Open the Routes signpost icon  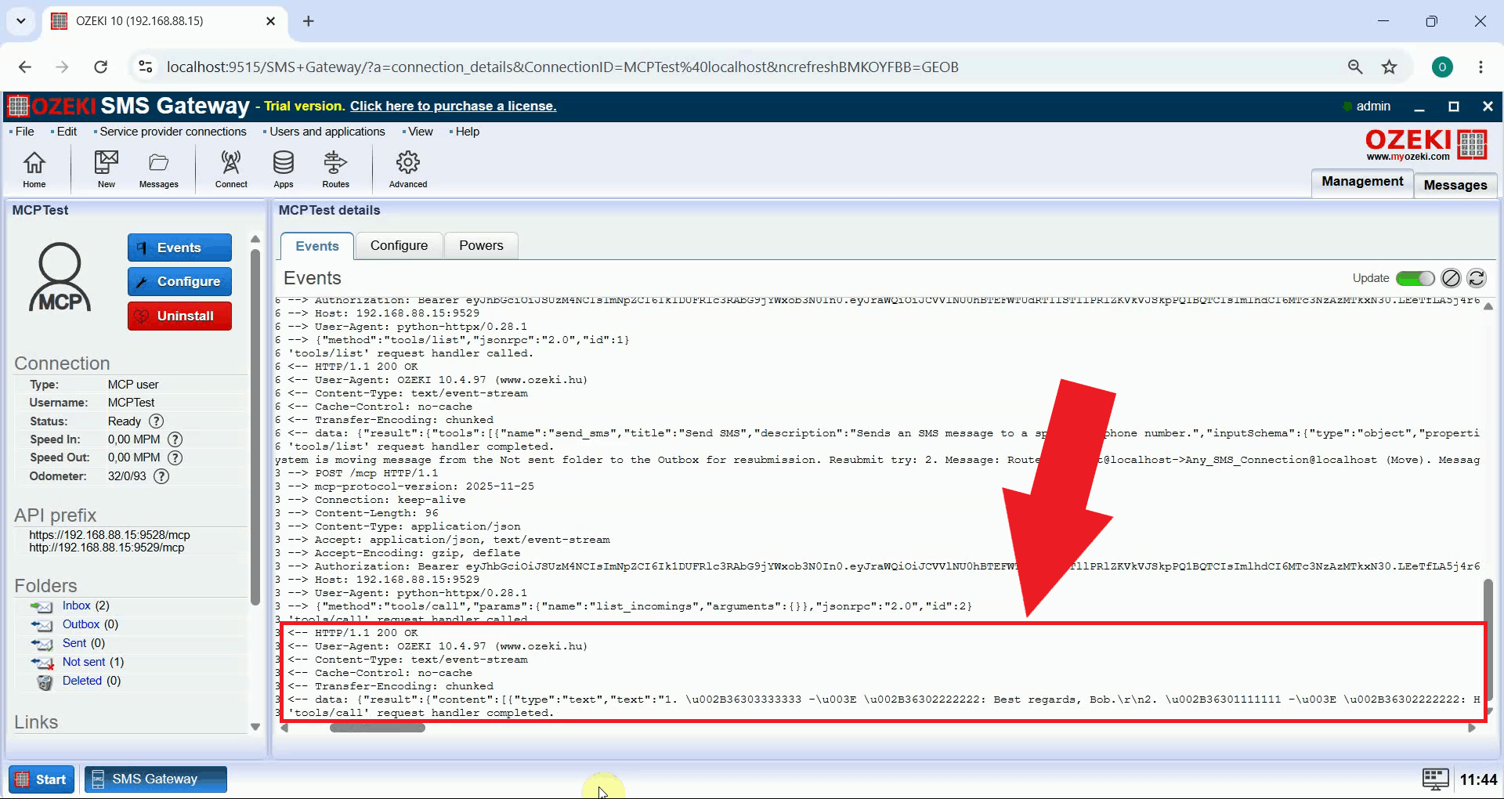pos(335,169)
